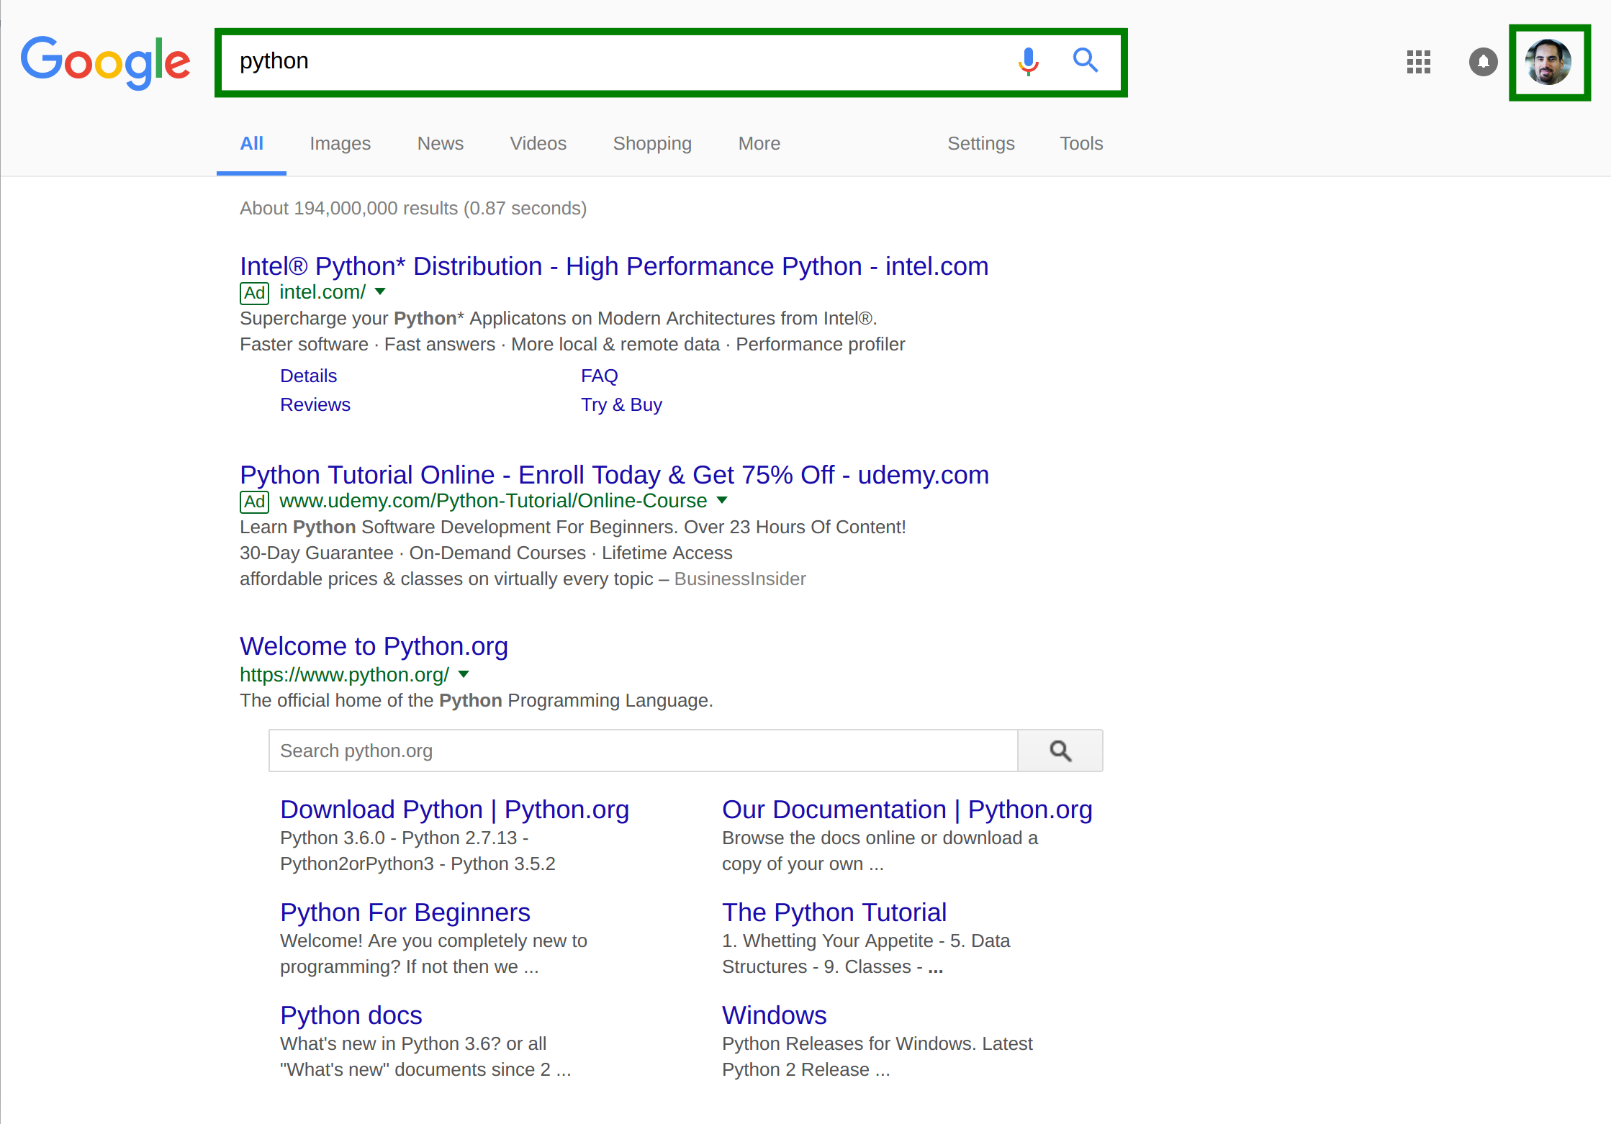Open the Google apps grid

pos(1419,62)
